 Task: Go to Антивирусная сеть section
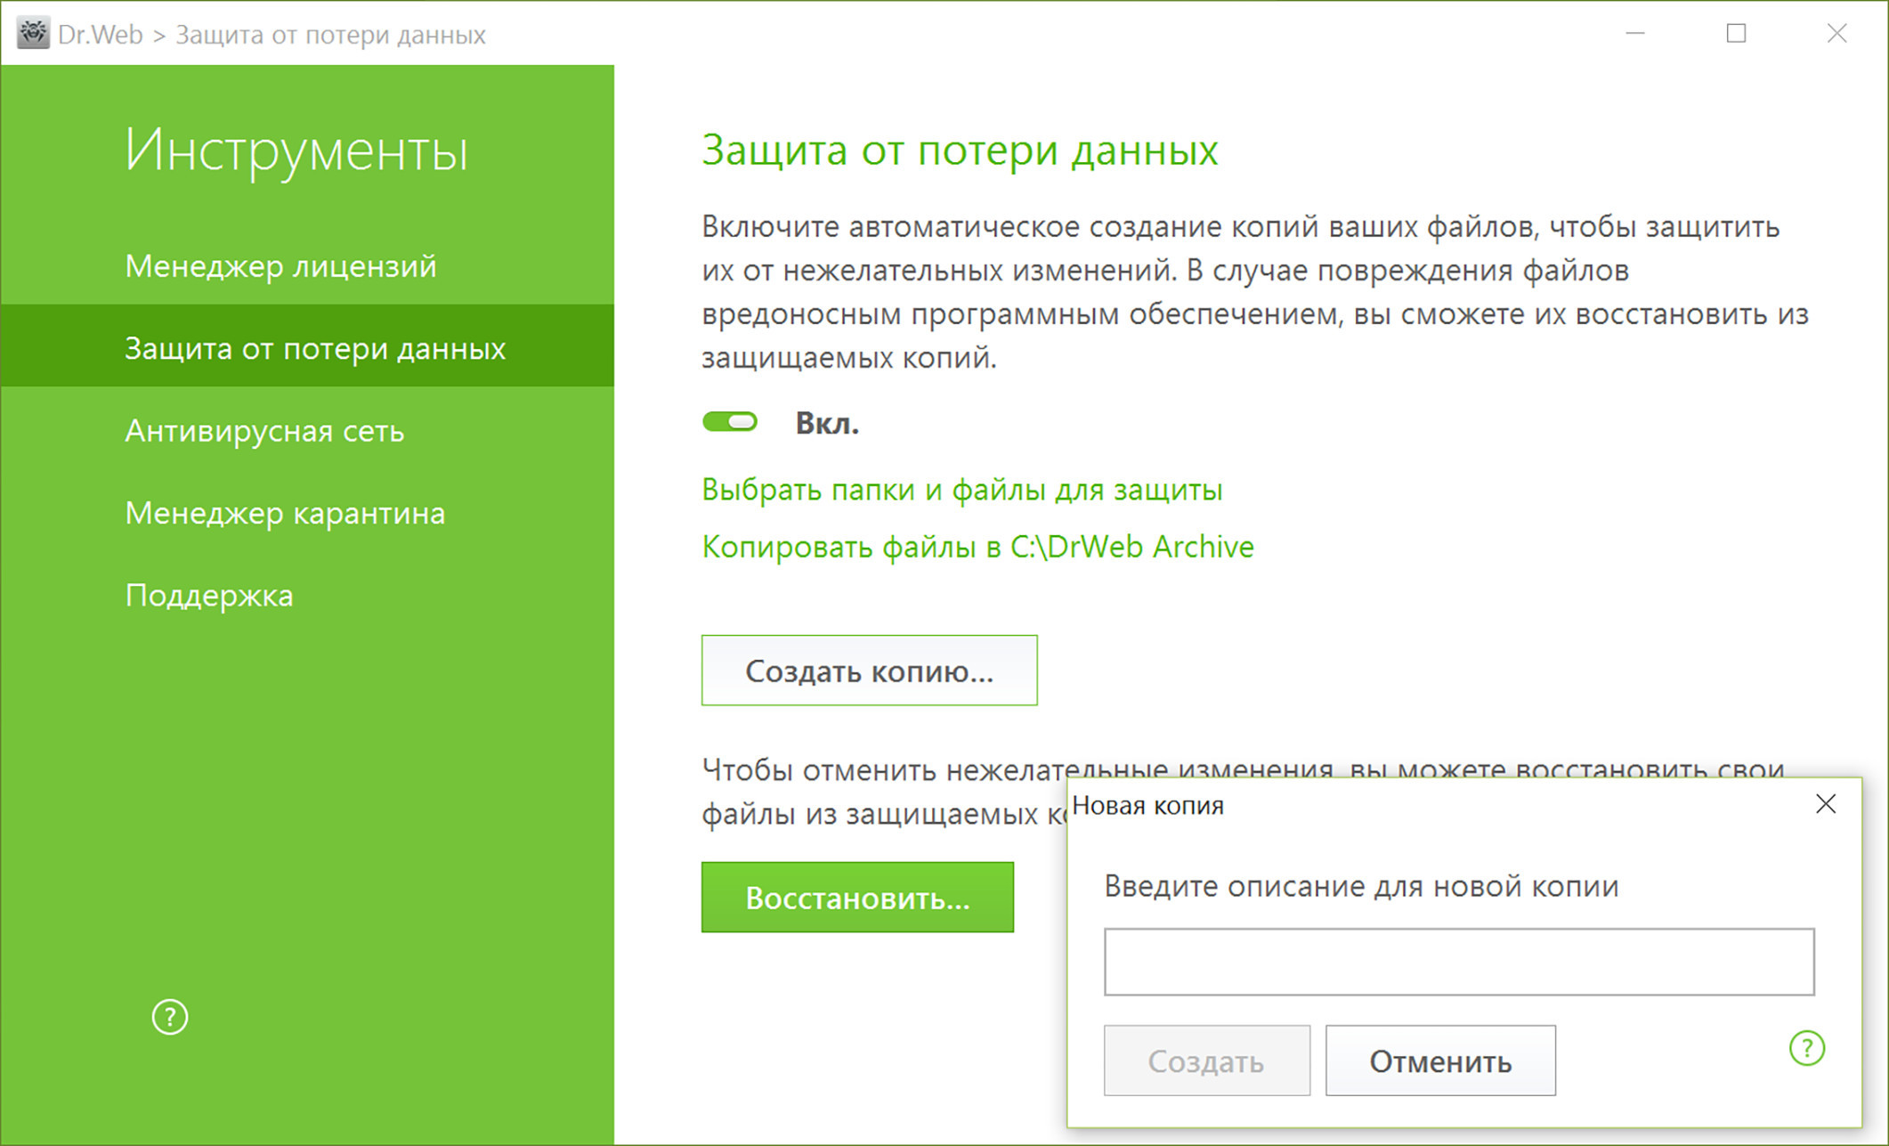(264, 431)
